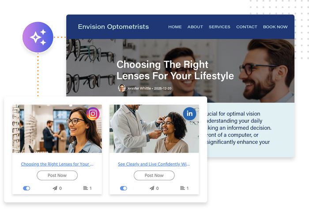
Task: Click BOOK NOW in the header
Action: 275,27
